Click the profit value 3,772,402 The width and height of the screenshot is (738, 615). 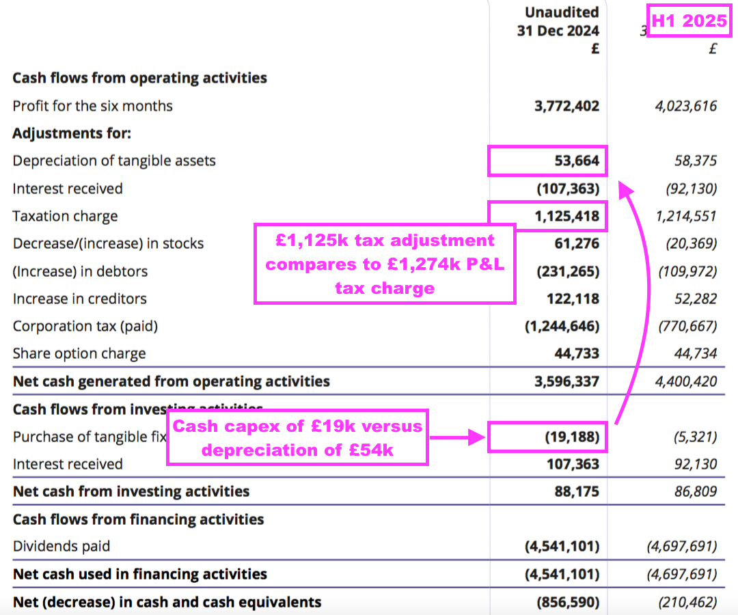pyautogui.click(x=567, y=106)
